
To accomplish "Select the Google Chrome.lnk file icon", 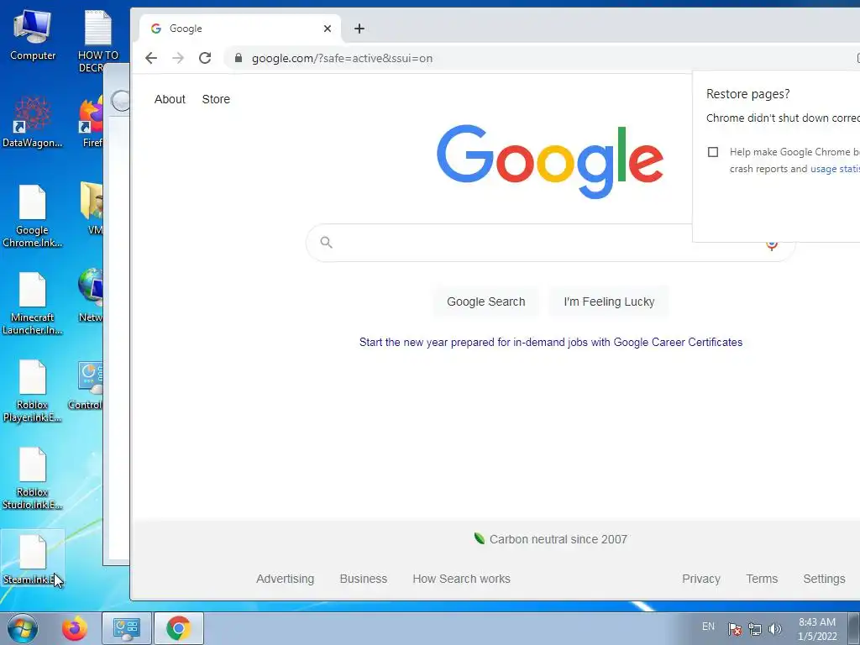I will click(33, 216).
